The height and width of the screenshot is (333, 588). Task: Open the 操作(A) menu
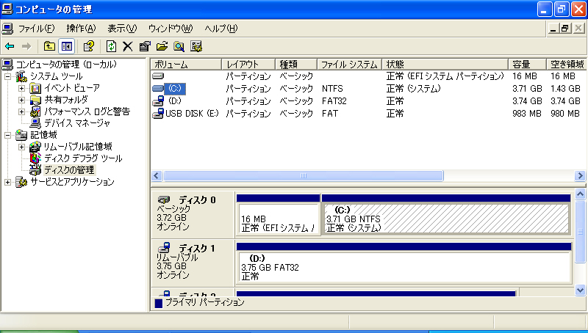(x=81, y=29)
